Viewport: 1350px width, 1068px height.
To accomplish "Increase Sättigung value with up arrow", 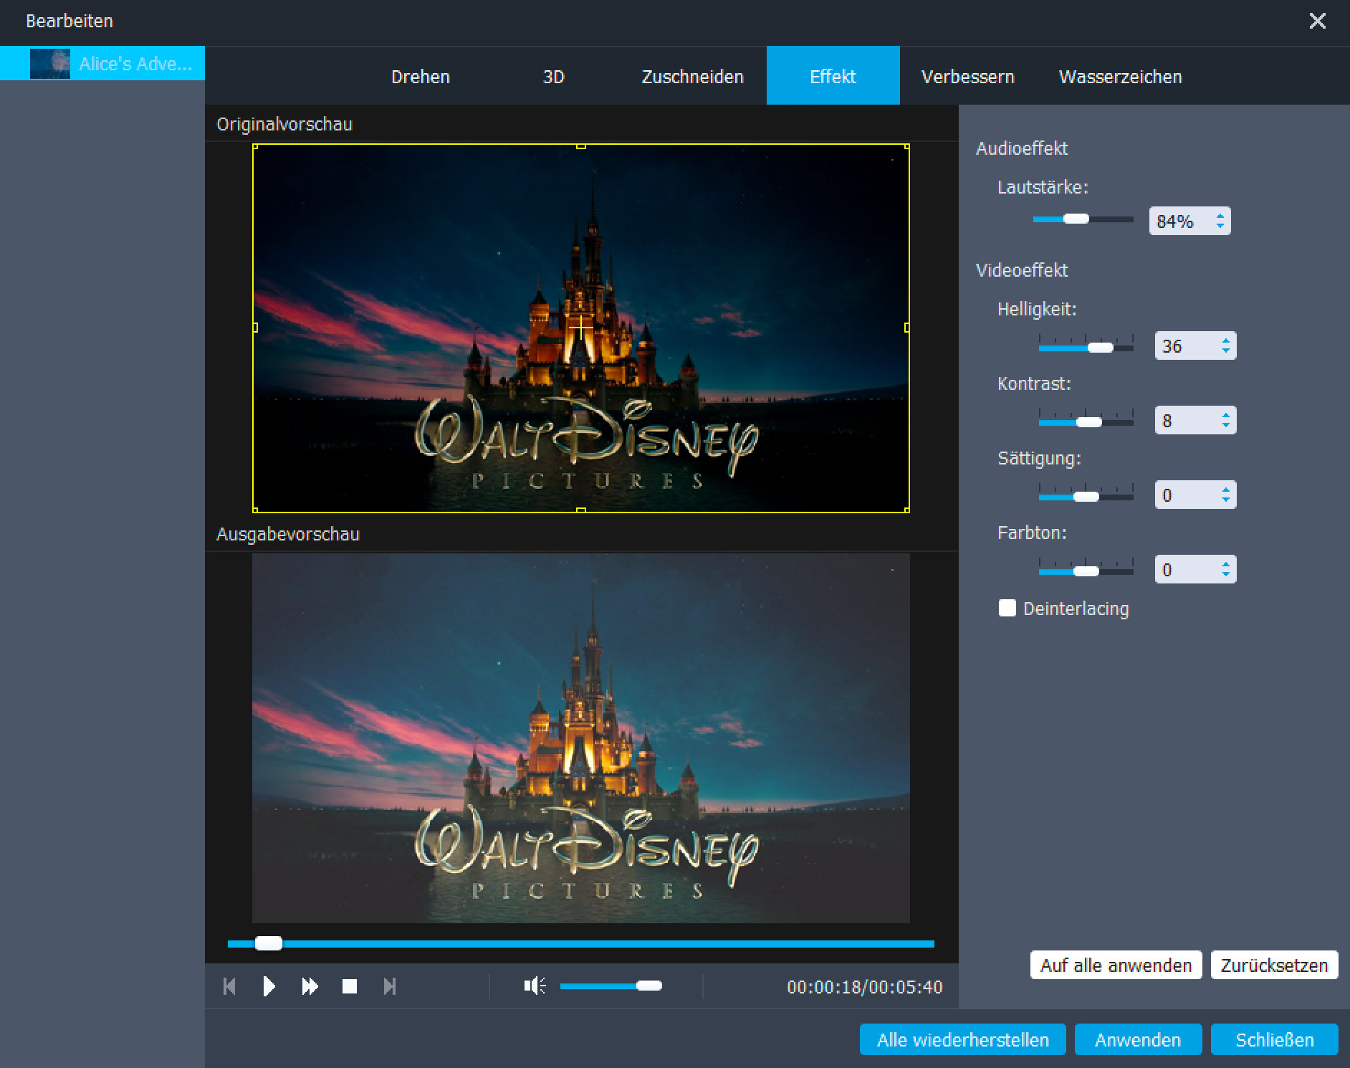I will point(1226,490).
